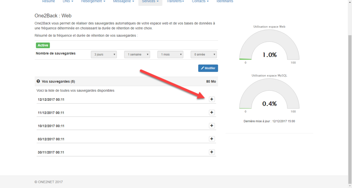Expand the 12/12/2017 00:11 backup with plus icon
Viewport: 352px width, 188px height.
(x=212, y=99)
